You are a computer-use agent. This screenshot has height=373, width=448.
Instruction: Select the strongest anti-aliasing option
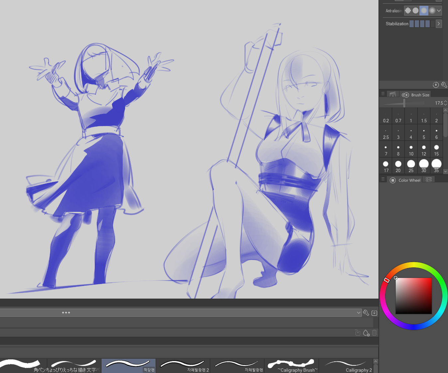coord(432,11)
